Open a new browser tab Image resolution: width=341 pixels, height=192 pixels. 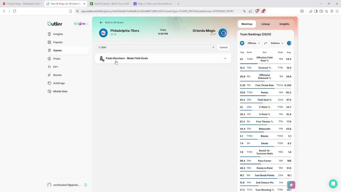click(x=178, y=4)
